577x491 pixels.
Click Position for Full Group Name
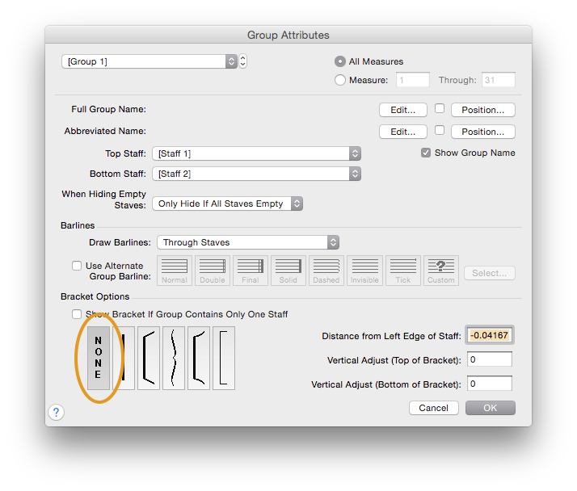482,110
